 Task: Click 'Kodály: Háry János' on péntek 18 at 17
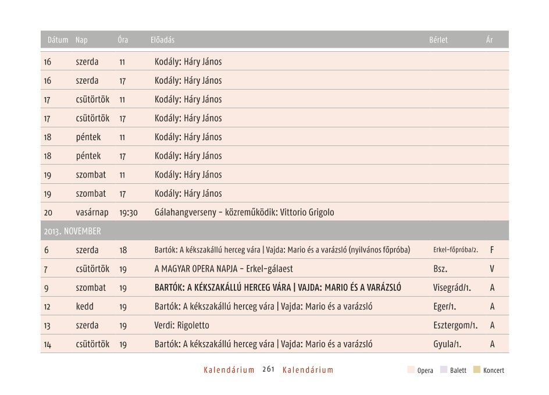[x=188, y=156]
